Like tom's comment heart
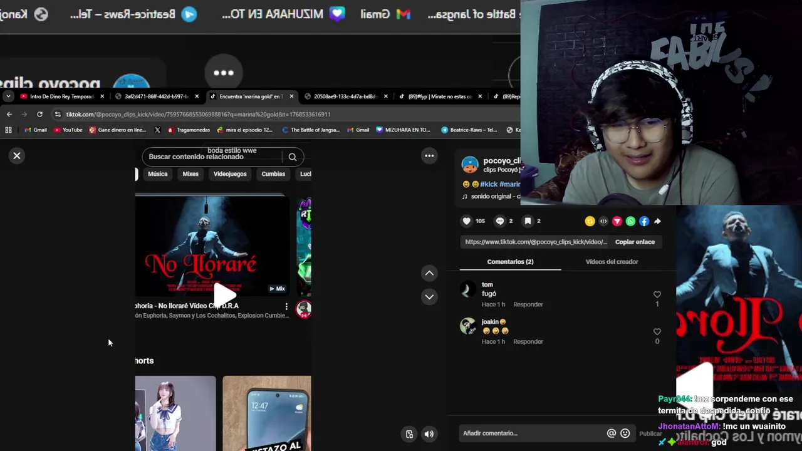This screenshot has height=451, width=802. coord(657,294)
